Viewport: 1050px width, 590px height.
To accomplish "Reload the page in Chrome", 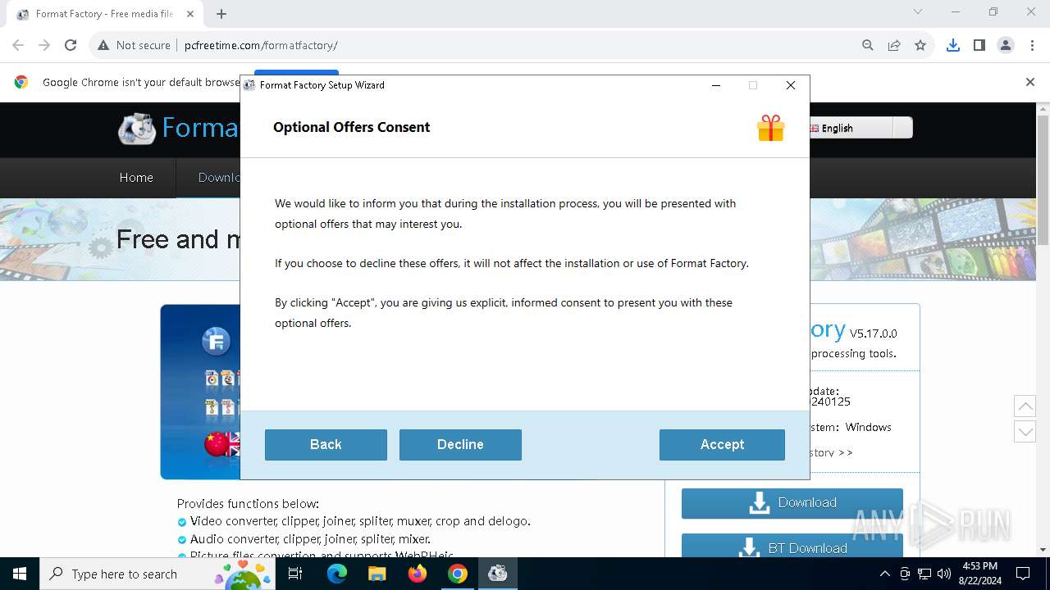I will 71,45.
